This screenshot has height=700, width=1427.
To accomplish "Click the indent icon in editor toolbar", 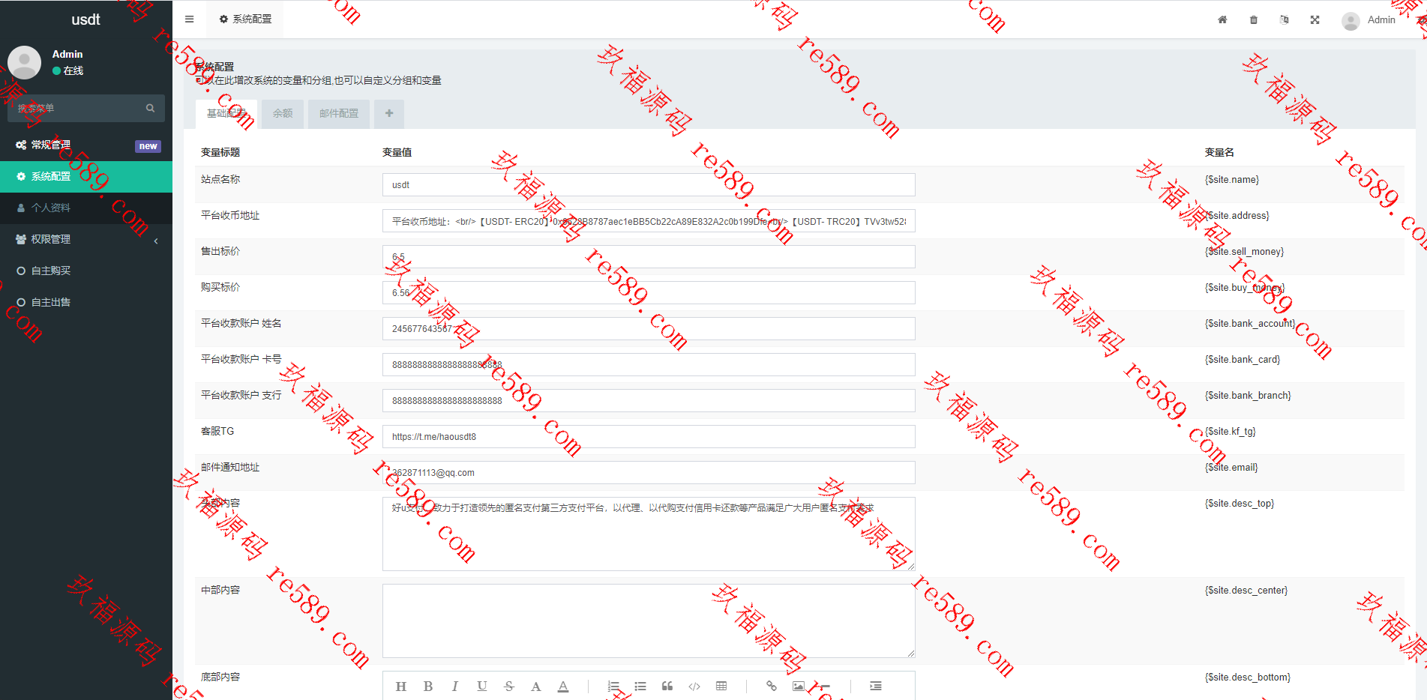I will 876,686.
